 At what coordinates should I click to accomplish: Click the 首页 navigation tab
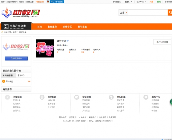click(x=39, y=27)
